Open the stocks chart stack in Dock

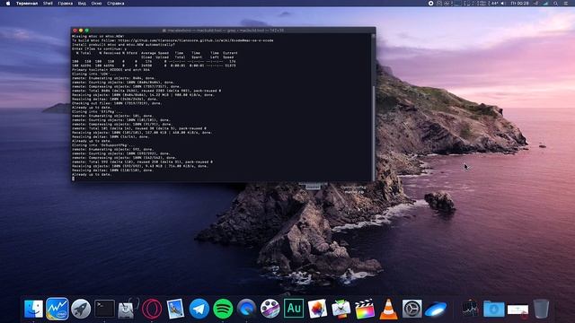click(470, 309)
